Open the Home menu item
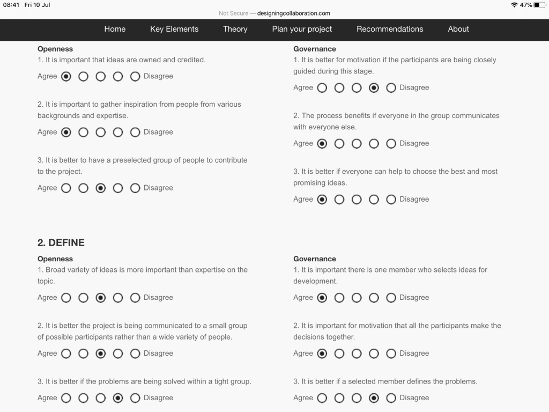The height and width of the screenshot is (412, 549). pos(115,29)
